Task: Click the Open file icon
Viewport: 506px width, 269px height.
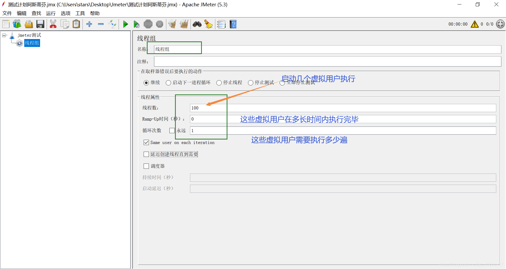Action: pyautogui.click(x=28, y=24)
